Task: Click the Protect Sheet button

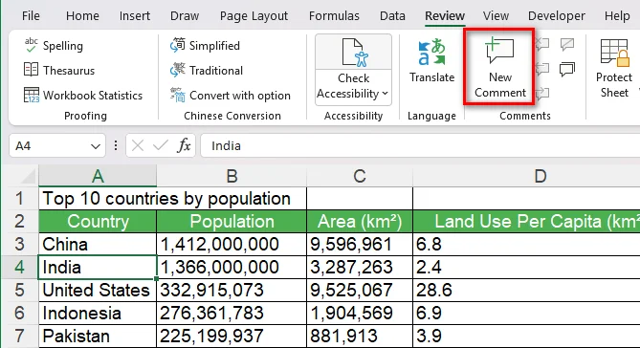Action: pos(614,68)
